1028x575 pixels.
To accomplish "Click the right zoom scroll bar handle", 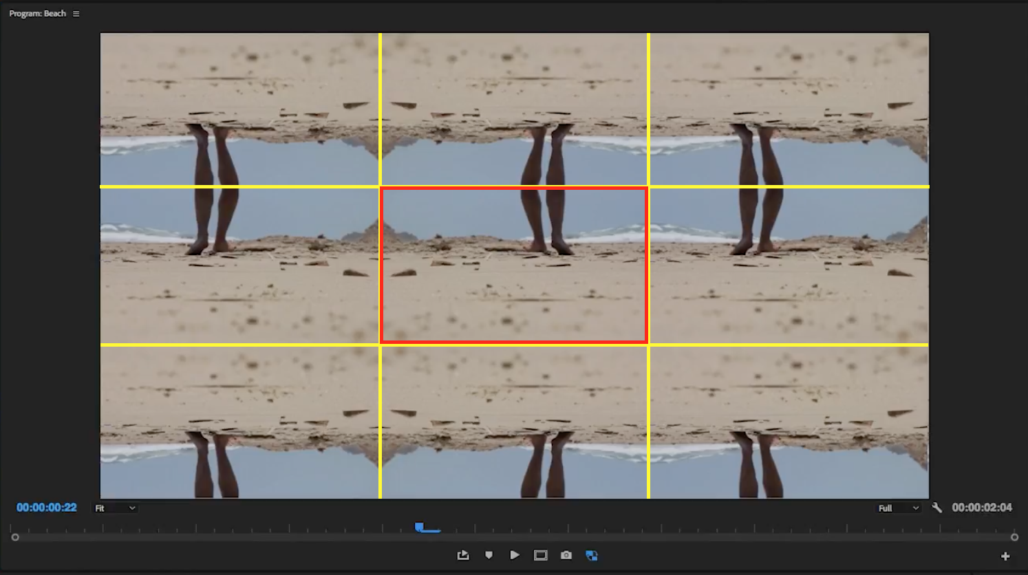I will click(1014, 537).
